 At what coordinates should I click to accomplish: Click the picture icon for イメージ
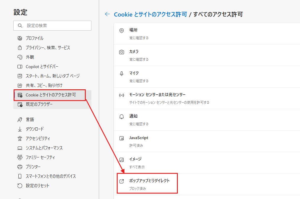pyautogui.click(x=122, y=160)
